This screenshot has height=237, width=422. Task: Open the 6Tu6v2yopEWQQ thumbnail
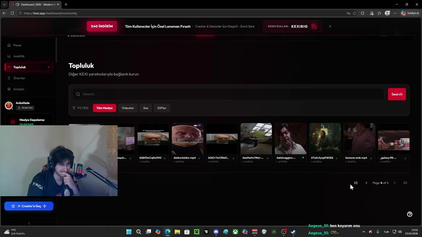325,139
